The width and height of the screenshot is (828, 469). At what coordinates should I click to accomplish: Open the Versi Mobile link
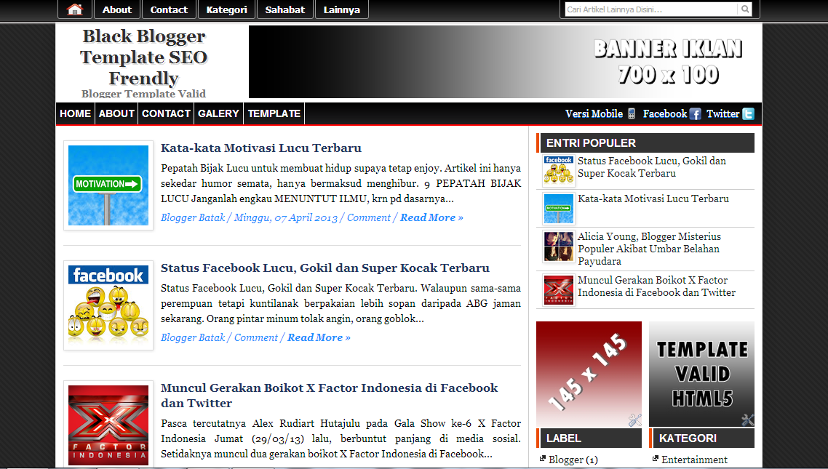pyautogui.click(x=594, y=113)
